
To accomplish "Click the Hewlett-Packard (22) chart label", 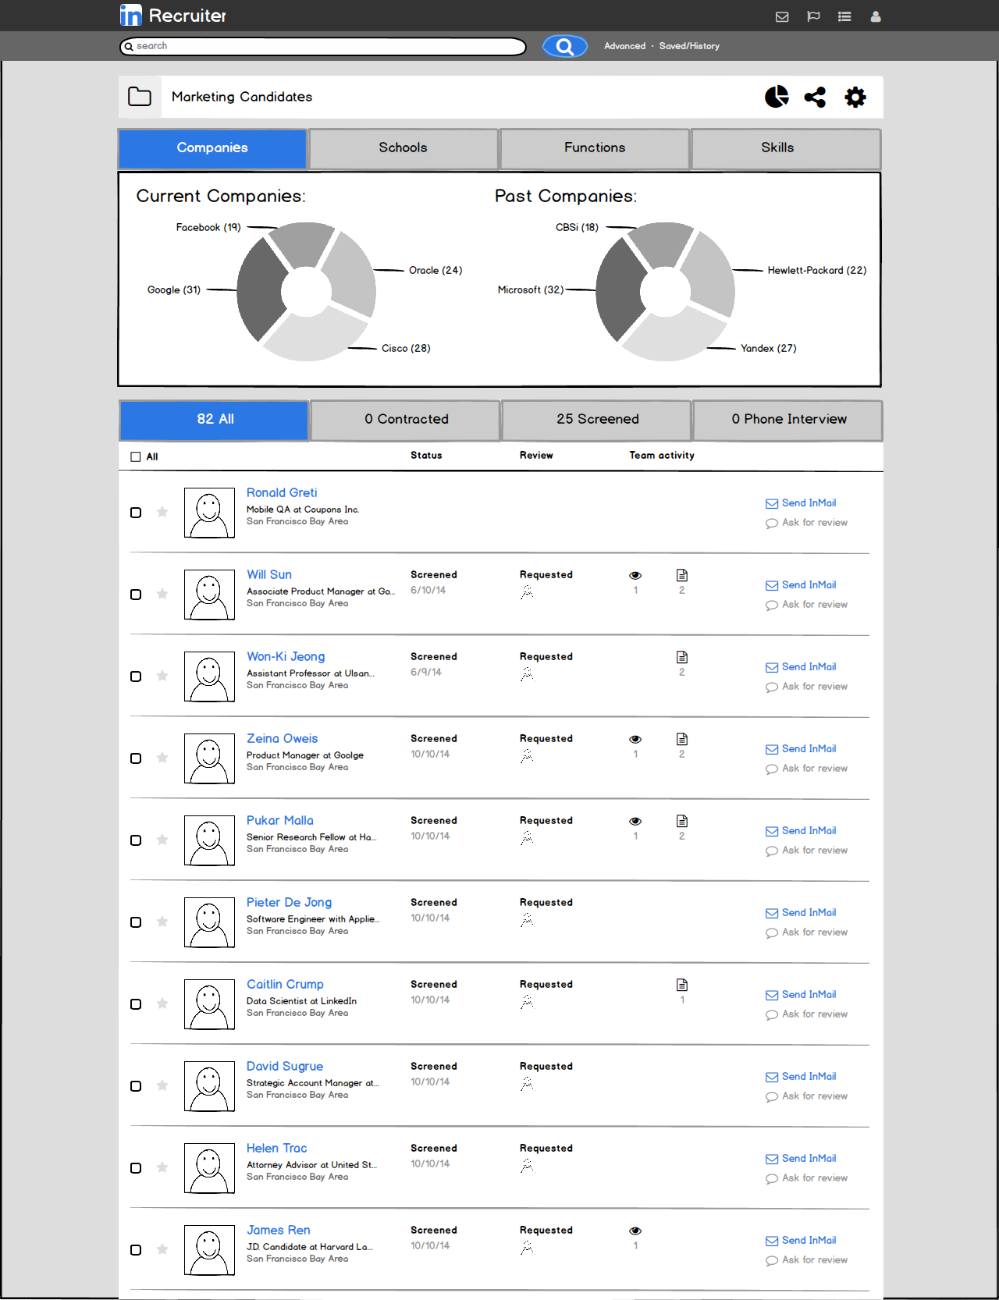I will (817, 270).
